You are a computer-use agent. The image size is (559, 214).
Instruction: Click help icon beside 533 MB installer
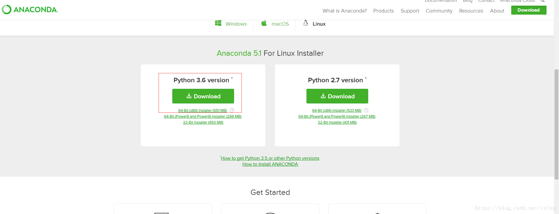(x=366, y=110)
